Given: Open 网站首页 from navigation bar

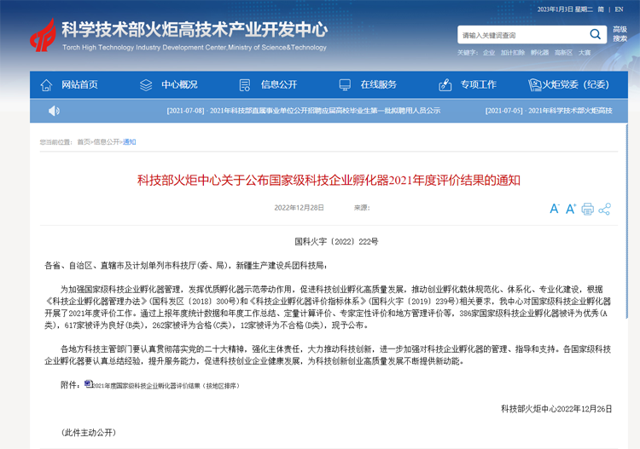Looking at the screenshot, I should [x=70, y=84].
